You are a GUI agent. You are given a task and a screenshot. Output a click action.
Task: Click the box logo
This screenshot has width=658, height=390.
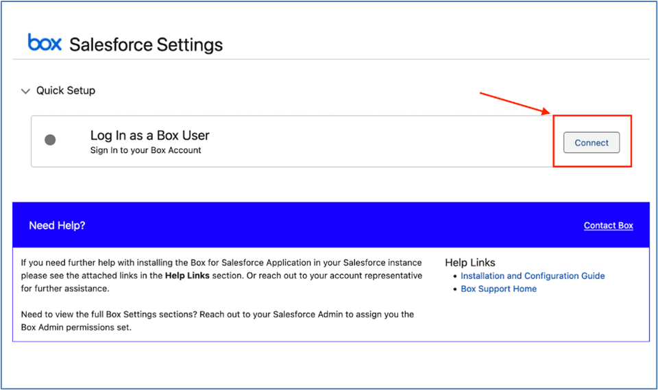click(45, 42)
